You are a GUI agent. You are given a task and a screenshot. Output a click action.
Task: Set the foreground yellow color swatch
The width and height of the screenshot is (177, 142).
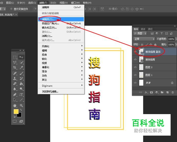coord(16,111)
